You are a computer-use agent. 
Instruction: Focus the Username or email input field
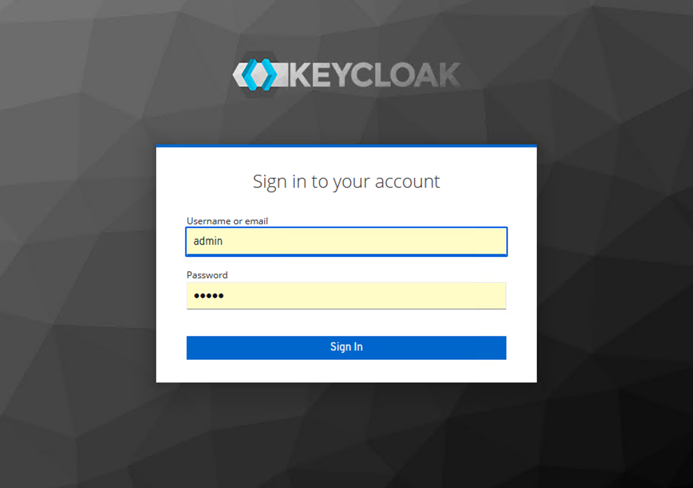tap(346, 241)
